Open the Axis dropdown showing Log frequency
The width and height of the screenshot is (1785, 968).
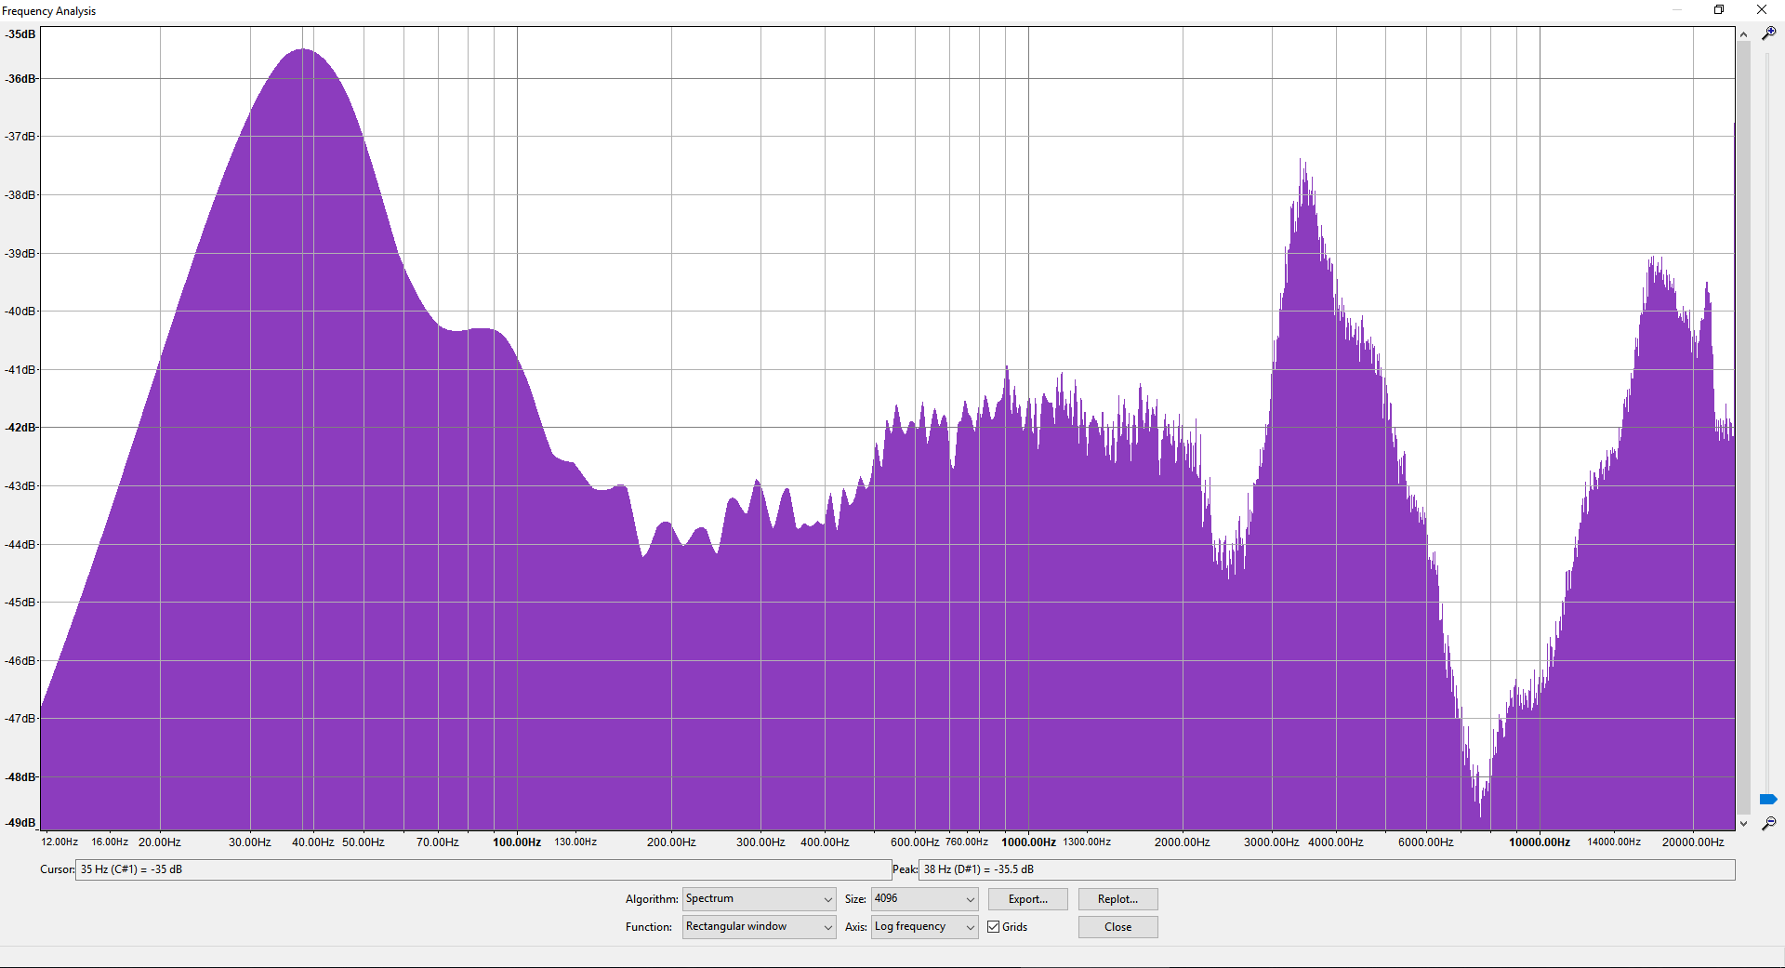coord(924,927)
